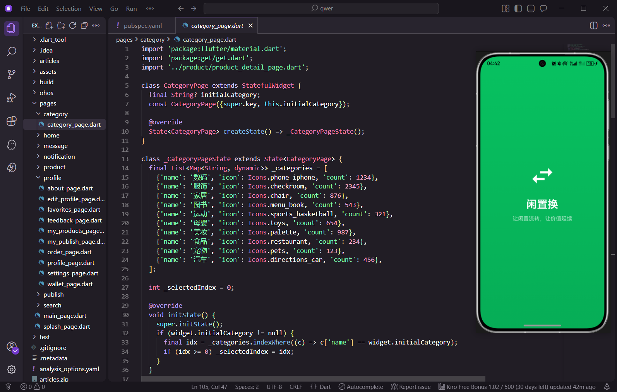
Task: Collapse all folders in Explorer
Action: pyautogui.click(x=84, y=25)
